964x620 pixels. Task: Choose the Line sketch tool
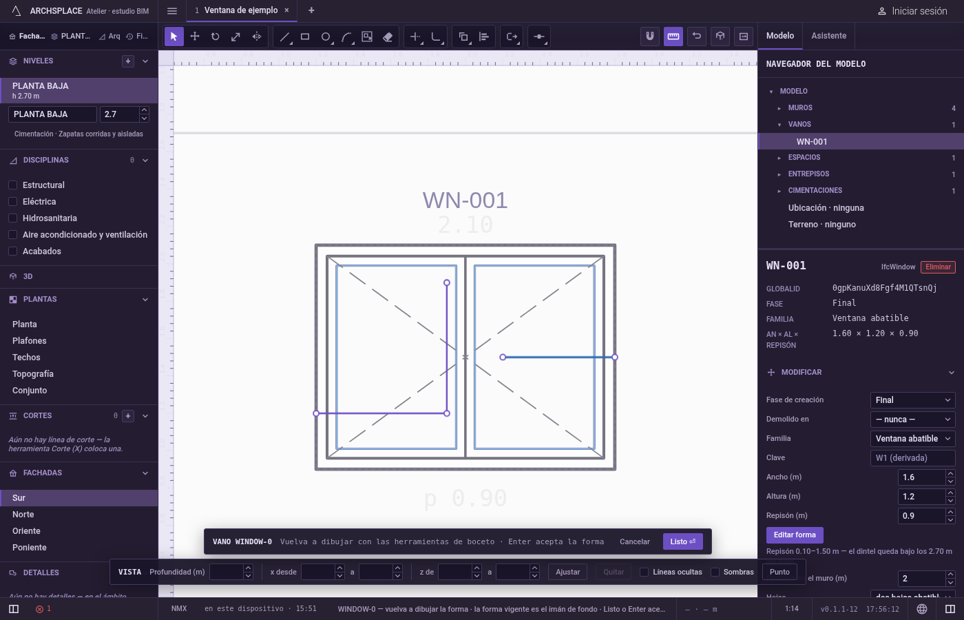pos(284,37)
